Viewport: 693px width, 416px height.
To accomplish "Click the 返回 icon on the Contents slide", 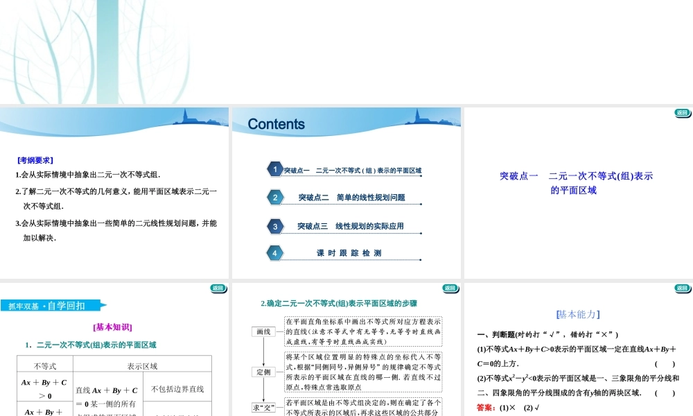I will click(x=449, y=113).
